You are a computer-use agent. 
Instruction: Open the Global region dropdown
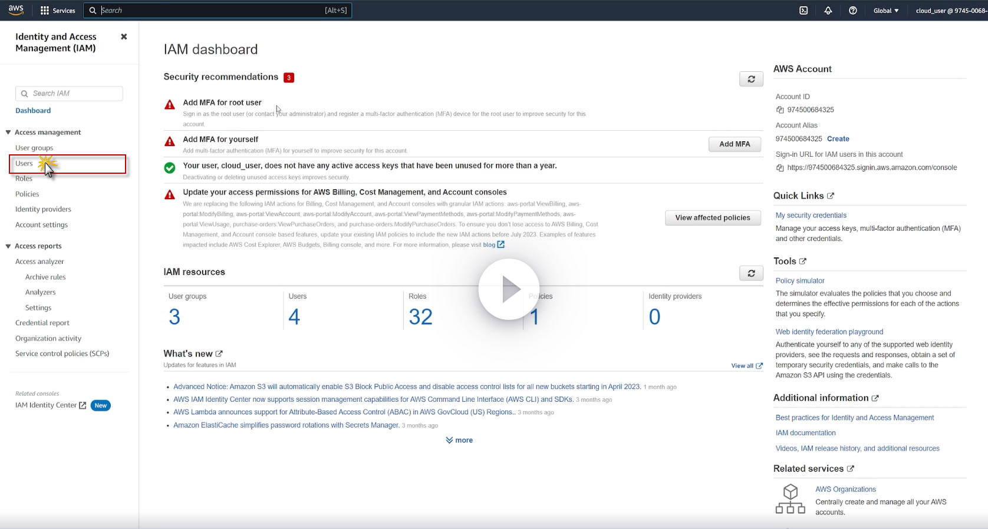886,11
